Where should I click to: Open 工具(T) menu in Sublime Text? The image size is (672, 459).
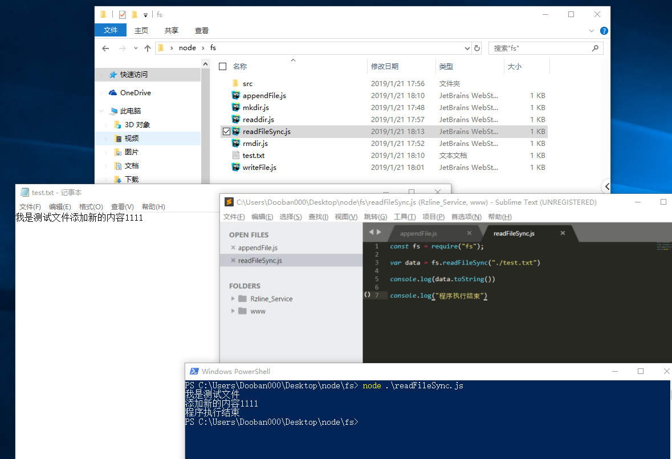coord(405,217)
